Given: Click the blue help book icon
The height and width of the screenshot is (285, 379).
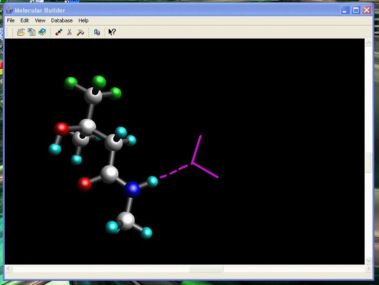Looking at the screenshot, I should point(42,32).
